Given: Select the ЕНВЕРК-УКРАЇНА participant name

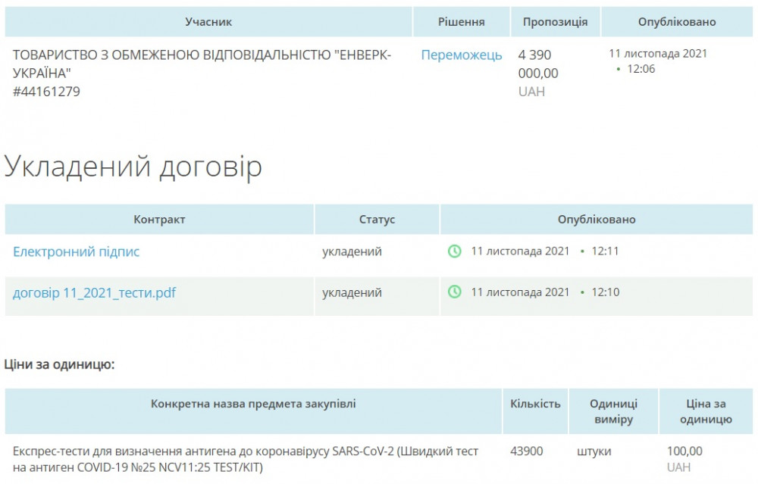Looking at the screenshot, I should tap(202, 64).
